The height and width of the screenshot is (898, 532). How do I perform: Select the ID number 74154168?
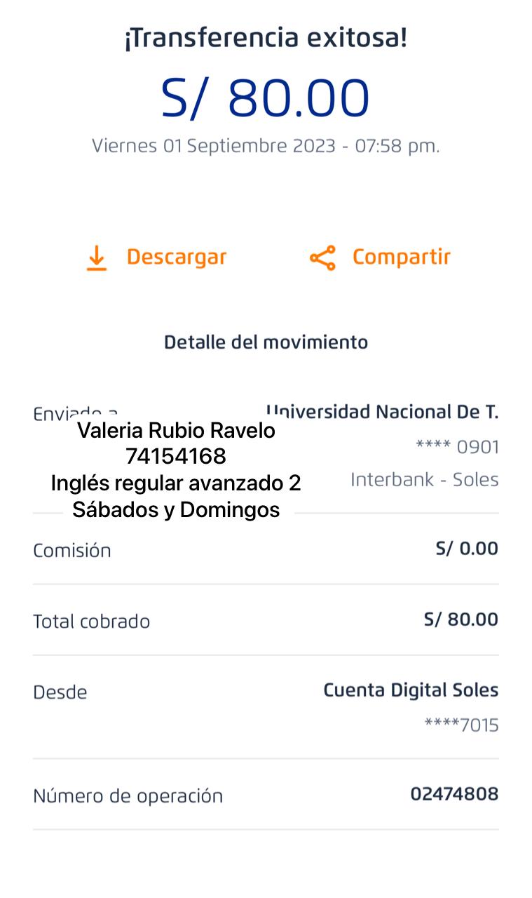tap(176, 457)
